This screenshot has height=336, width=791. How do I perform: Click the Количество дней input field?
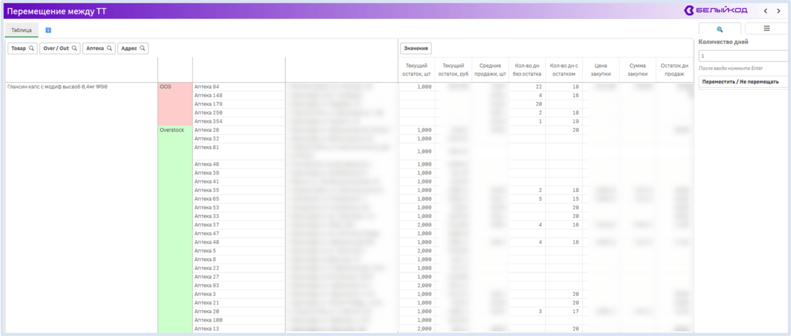(743, 56)
